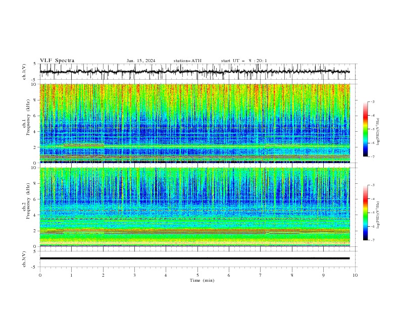Click the log(PSD) label beside the ch.1 color bar
Viewport: 400px width, 309px height.
378,132
